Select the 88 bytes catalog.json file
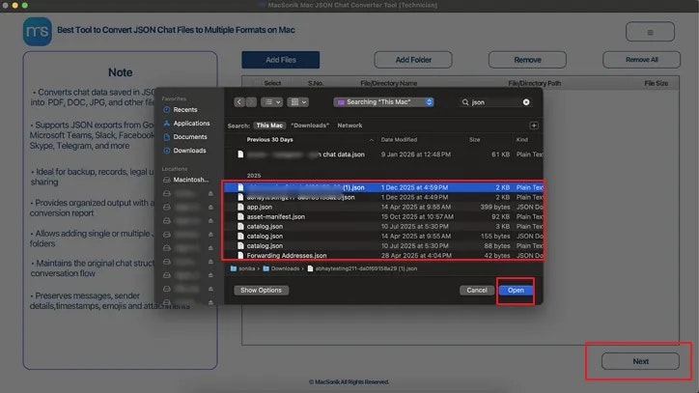The width and height of the screenshot is (699, 393). [x=384, y=246]
